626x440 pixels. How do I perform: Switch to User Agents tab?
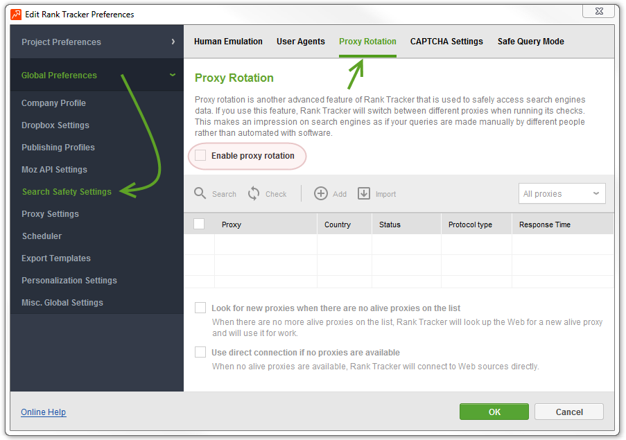coord(301,42)
